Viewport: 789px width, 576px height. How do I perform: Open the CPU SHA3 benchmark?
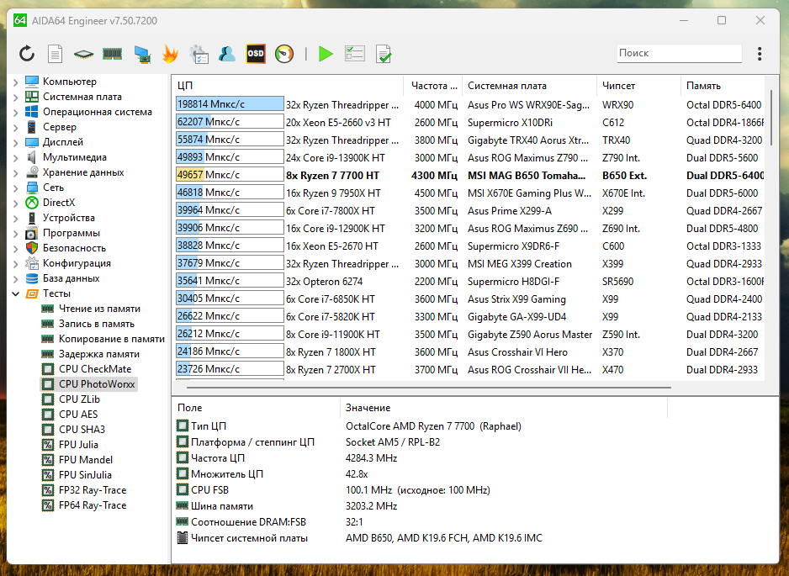[82, 429]
